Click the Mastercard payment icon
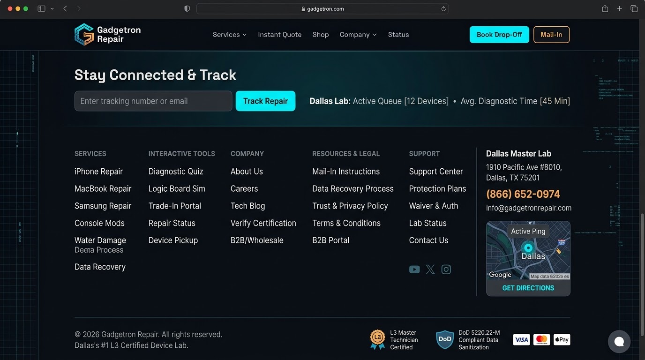 (x=541, y=340)
